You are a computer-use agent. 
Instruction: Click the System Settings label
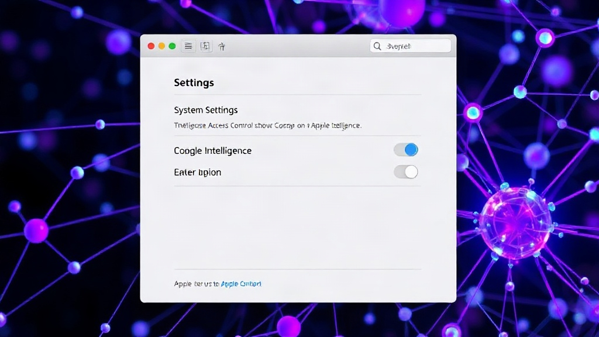[206, 110]
